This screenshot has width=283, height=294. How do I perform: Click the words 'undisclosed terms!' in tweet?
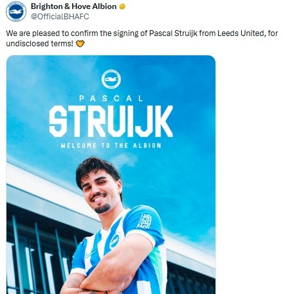pyautogui.click(x=40, y=44)
